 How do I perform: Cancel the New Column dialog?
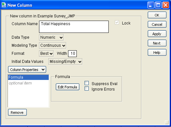(157, 24)
